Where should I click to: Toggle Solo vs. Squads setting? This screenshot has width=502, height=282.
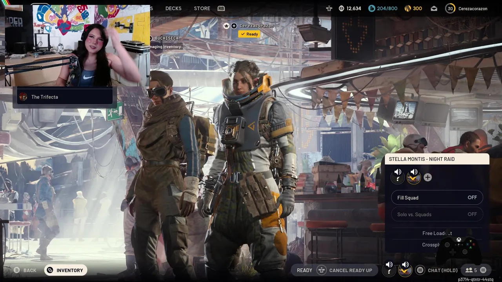(x=437, y=214)
